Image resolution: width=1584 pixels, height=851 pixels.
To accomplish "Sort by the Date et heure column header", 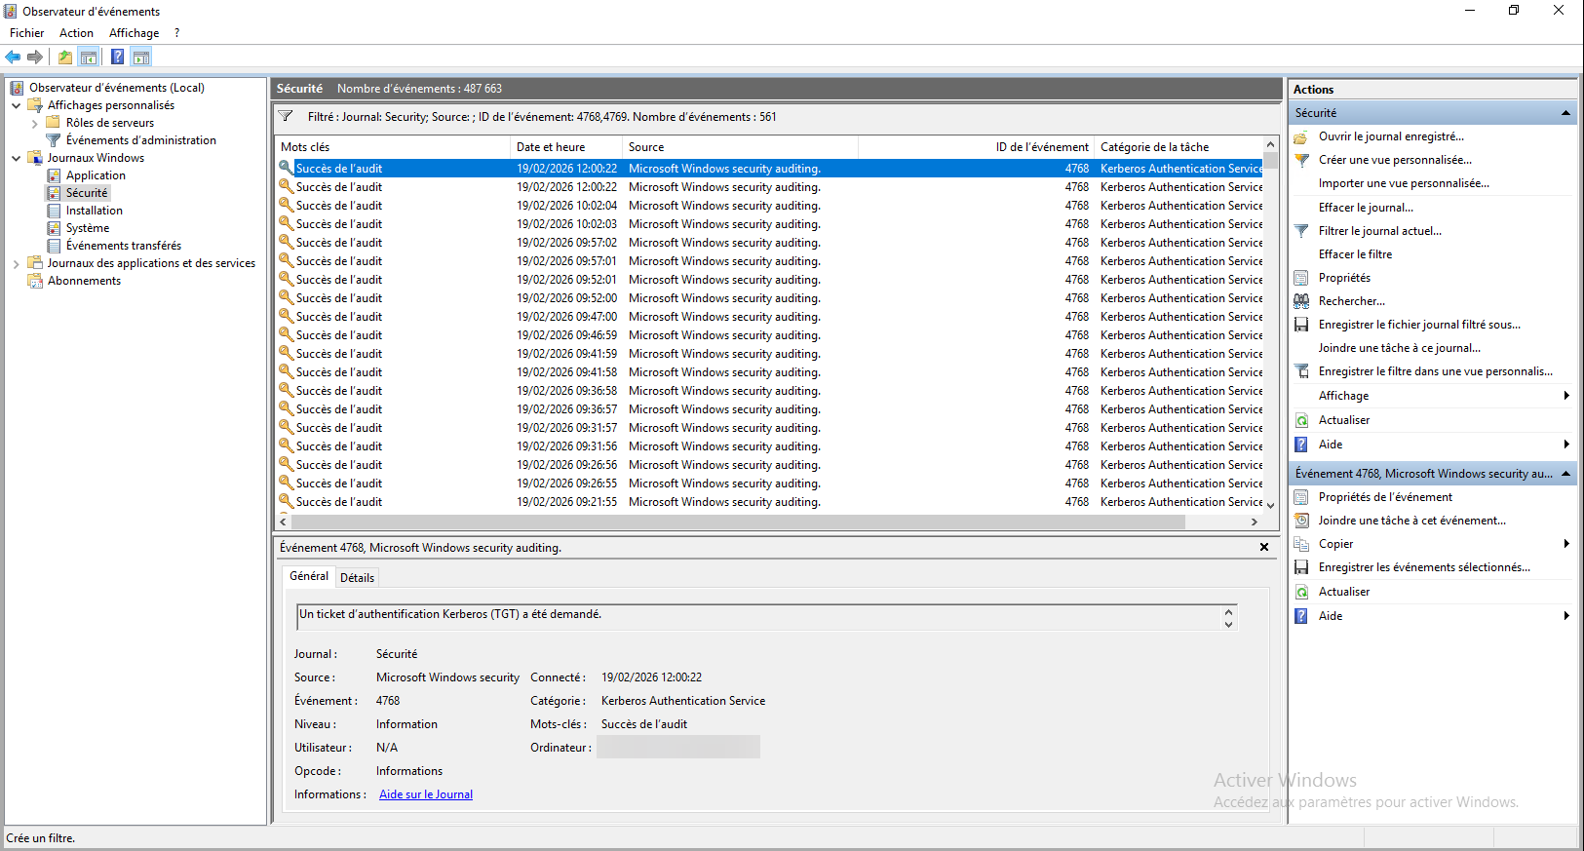I will click(x=566, y=147).
